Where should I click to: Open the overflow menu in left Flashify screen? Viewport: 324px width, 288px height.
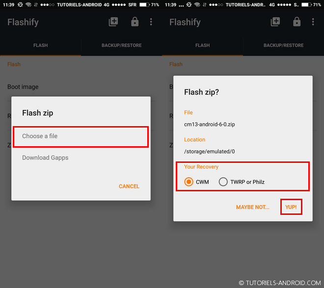pos(151,22)
